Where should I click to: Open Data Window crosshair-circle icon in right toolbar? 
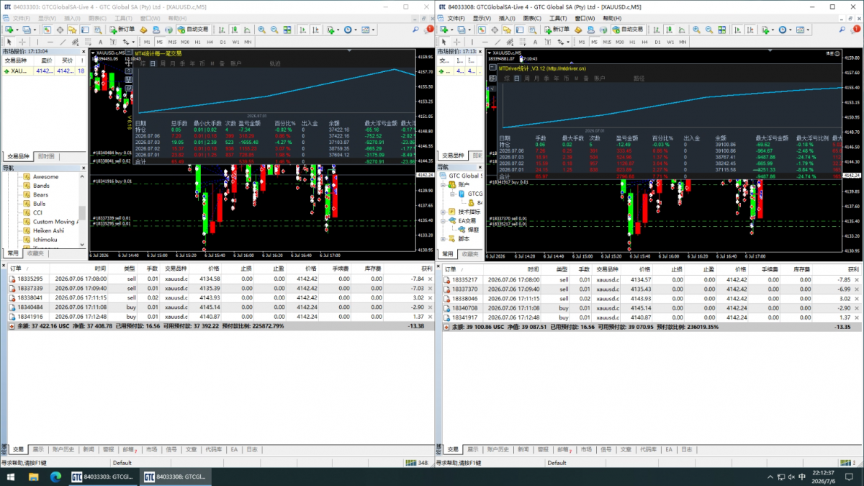point(495,30)
